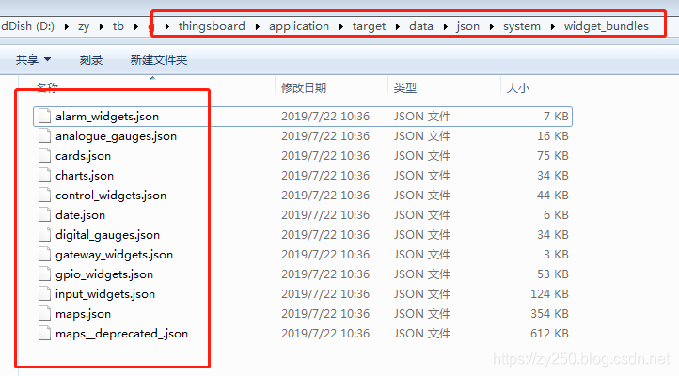Open the 共享 dropdown menu

[33, 60]
